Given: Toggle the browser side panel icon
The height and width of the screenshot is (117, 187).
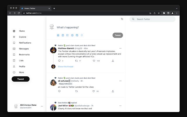Looking at the screenshot, I should point(168,13).
